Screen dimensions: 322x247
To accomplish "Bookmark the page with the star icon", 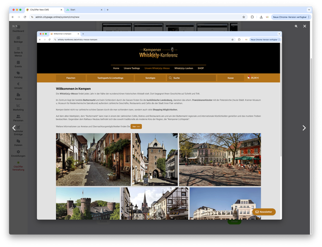I will point(242,17).
